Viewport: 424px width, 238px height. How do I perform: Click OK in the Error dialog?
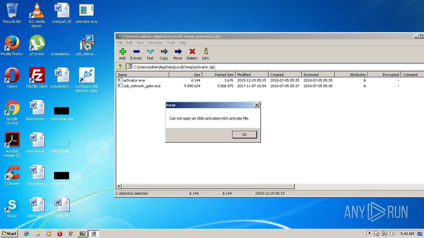(x=244, y=135)
